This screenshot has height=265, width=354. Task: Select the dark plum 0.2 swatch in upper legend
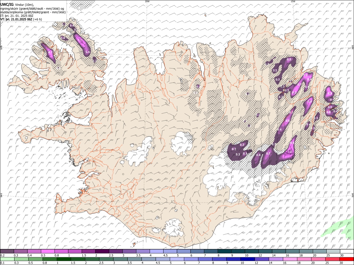tap(7, 251)
